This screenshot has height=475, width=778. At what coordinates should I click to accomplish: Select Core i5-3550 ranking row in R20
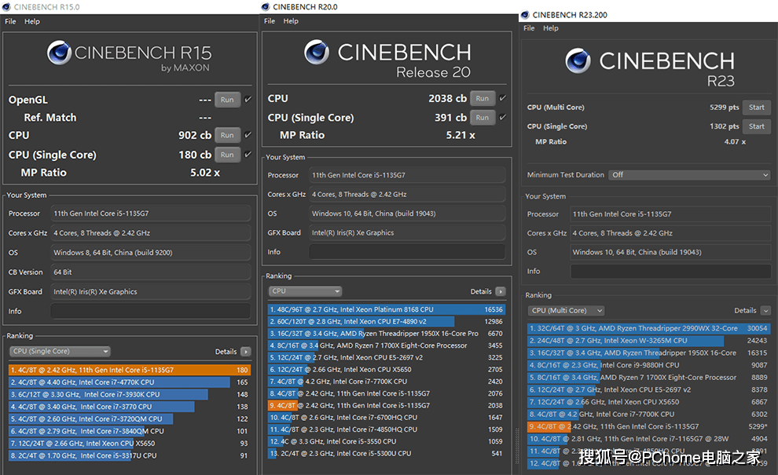pos(387,441)
